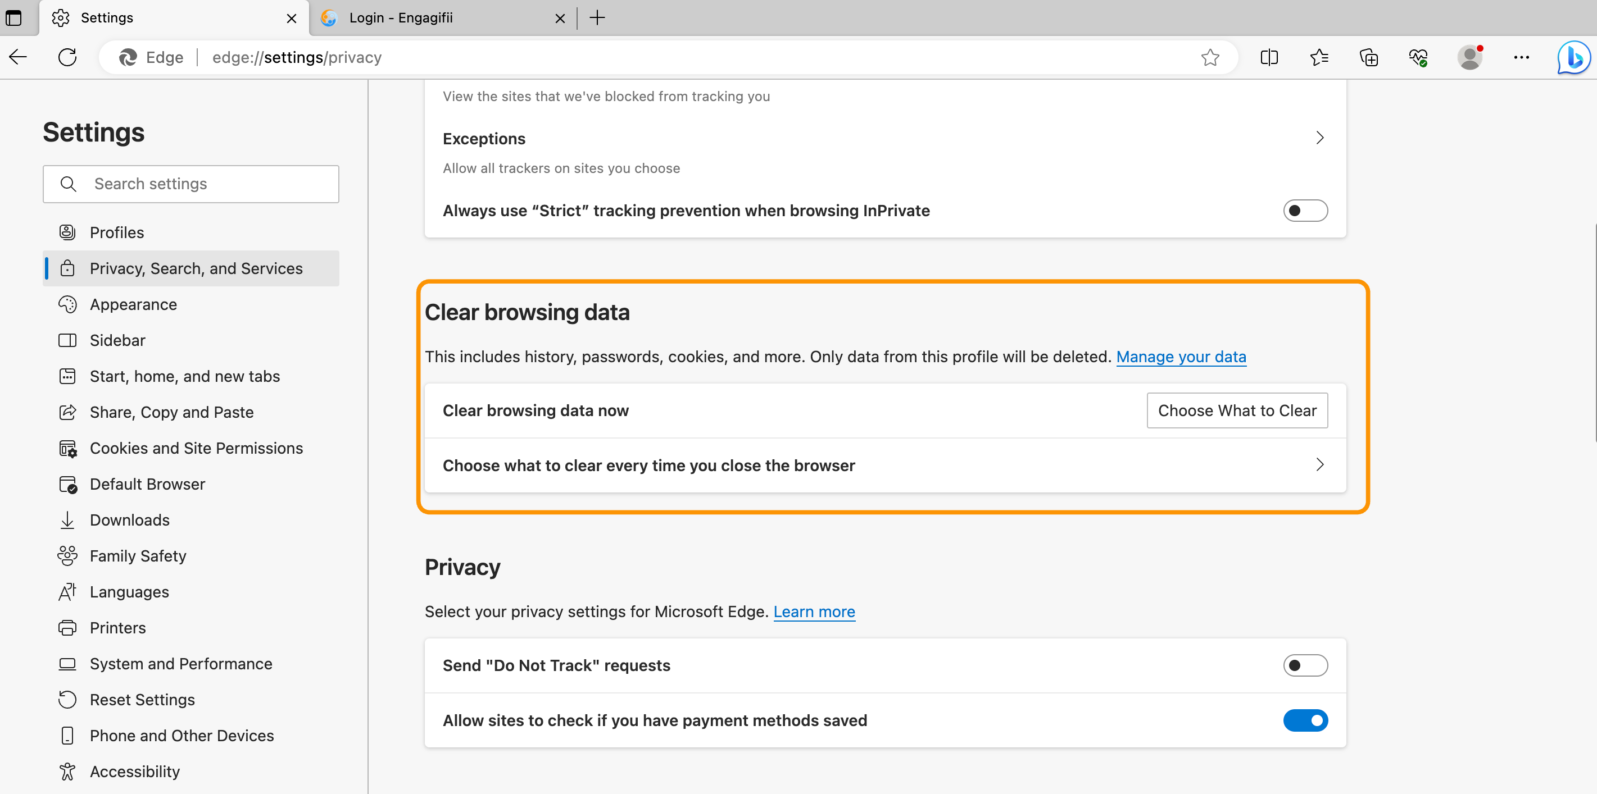Open Cookies and Site Permissions
Viewport: 1597px width, 794px height.
[191, 448]
